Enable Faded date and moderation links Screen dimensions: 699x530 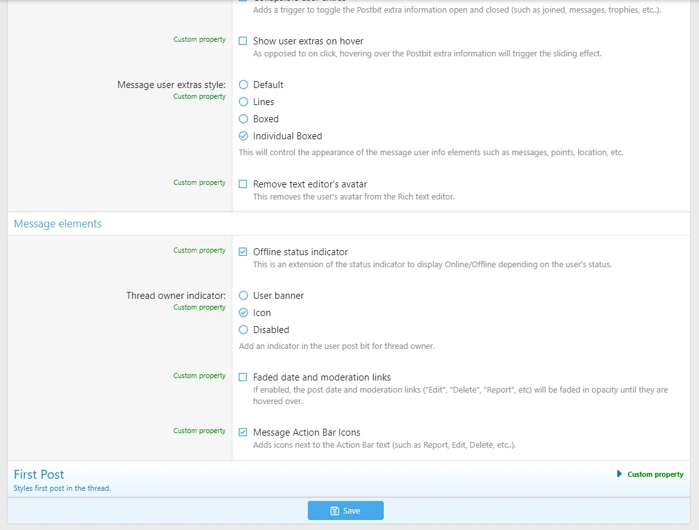coord(243,377)
